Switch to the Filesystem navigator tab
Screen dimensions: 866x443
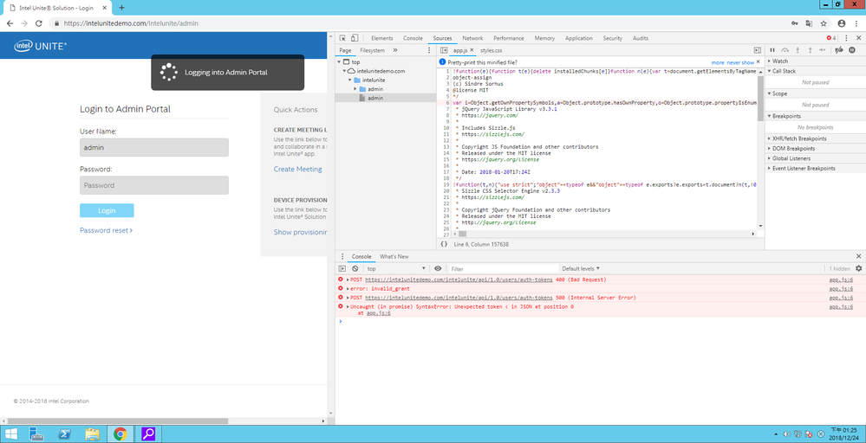[x=372, y=50]
